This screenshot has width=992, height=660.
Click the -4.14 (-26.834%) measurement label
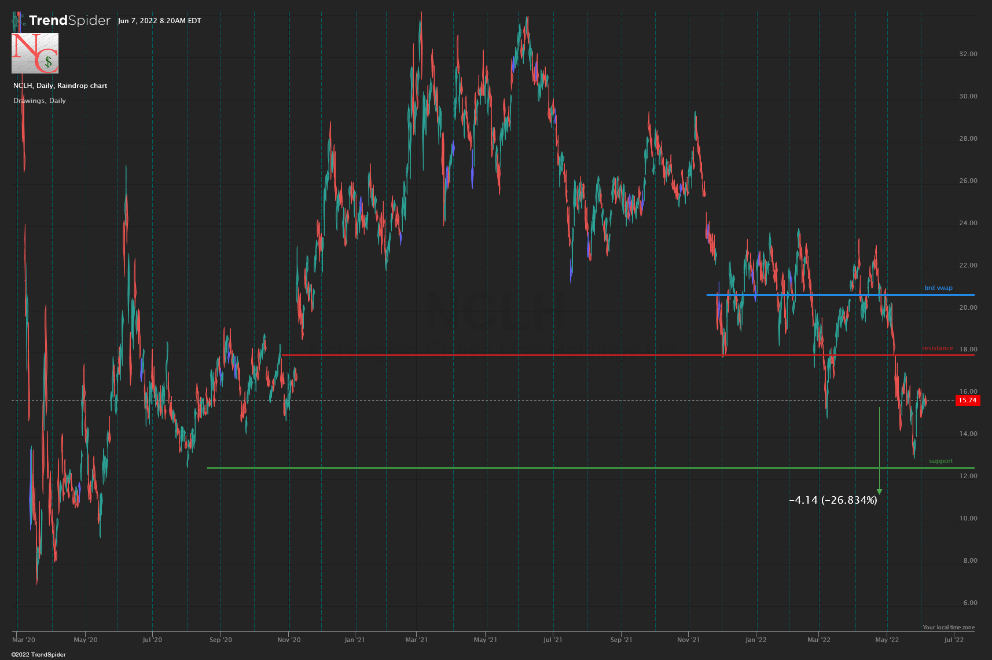pyautogui.click(x=833, y=500)
